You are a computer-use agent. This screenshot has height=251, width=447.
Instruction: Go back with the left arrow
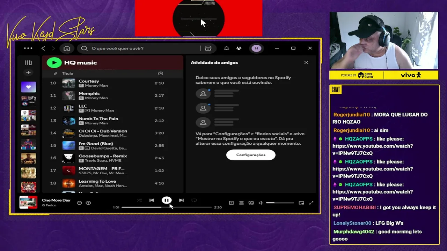point(43,48)
